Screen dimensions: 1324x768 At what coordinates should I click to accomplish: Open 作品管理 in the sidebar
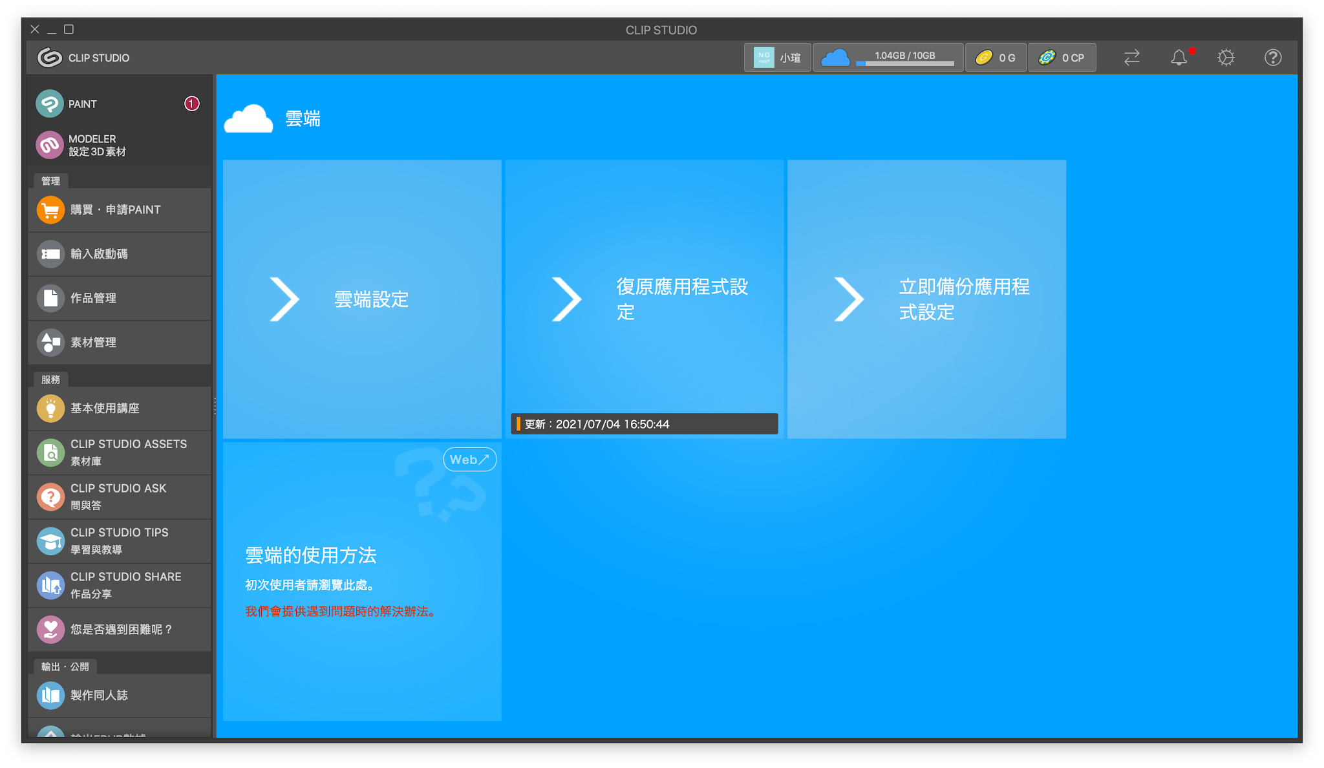[x=120, y=299]
